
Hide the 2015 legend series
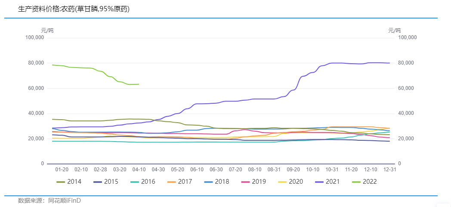coord(106,182)
